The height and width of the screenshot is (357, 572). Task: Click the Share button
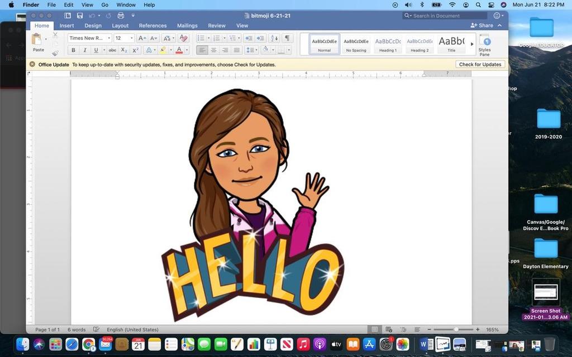(x=482, y=26)
